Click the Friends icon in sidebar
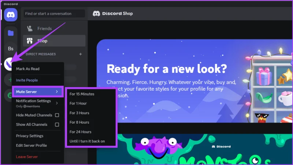The height and width of the screenshot is (165, 293). pos(30,29)
